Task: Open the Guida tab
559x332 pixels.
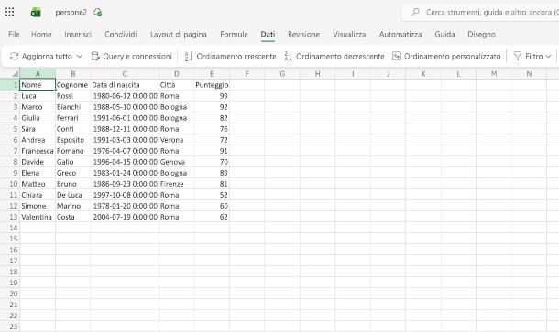Action: [x=444, y=34]
